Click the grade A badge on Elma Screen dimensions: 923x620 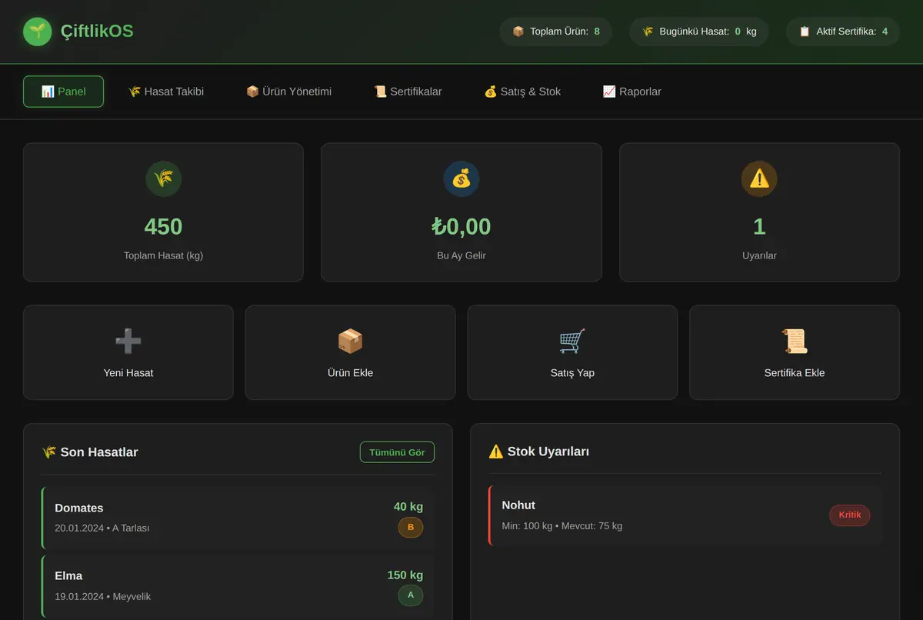click(x=411, y=595)
